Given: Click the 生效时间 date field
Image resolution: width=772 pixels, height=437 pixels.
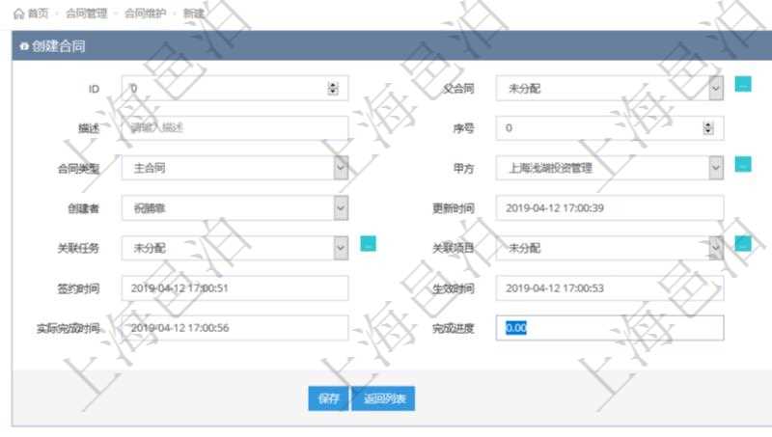Looking at the screenshot, I should click(610, 287).
